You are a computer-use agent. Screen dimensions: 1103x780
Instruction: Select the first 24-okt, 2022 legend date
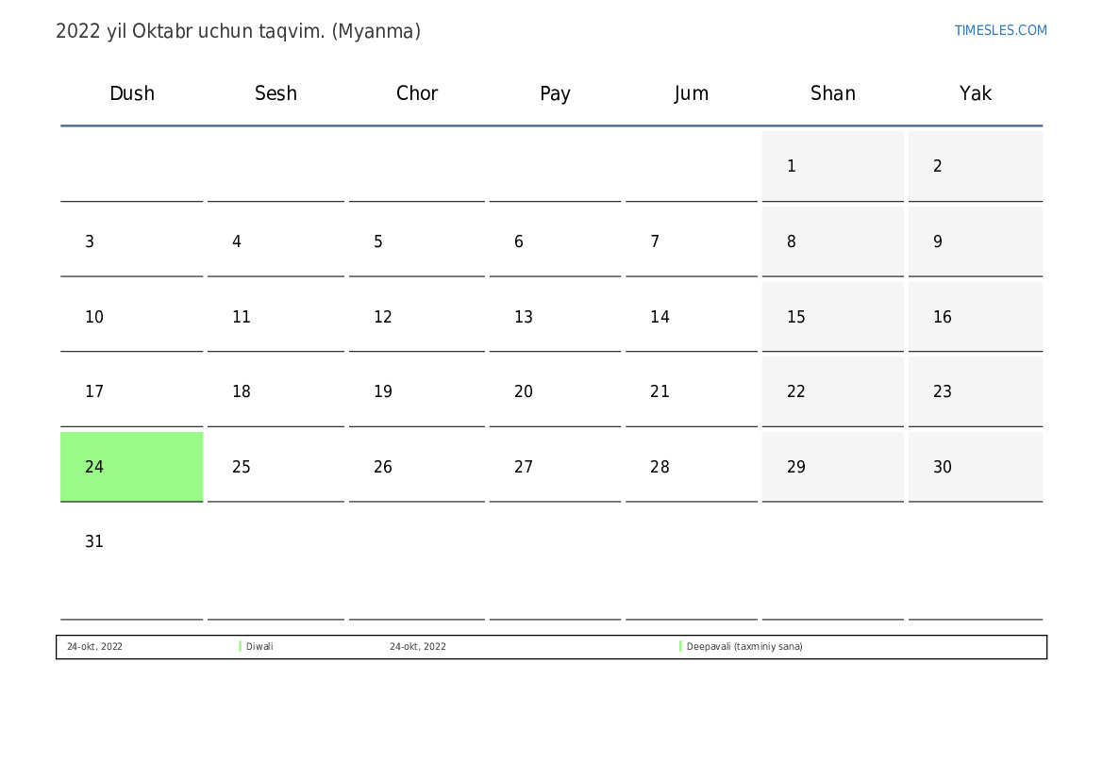coord(94,647)
